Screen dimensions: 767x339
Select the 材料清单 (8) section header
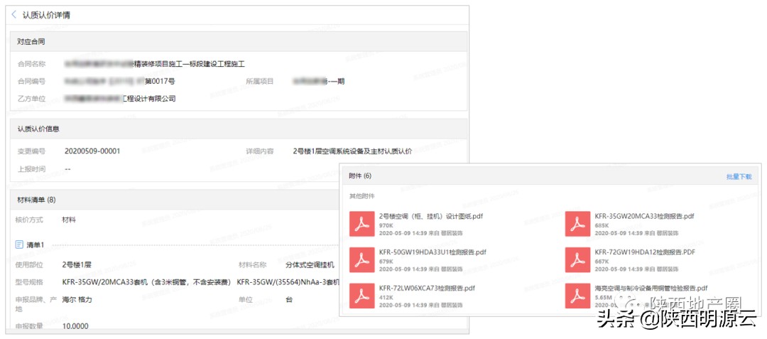[x=174, y=200]
